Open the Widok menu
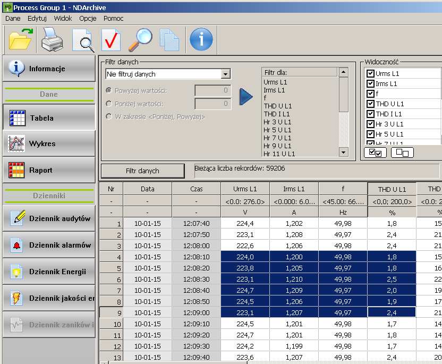The width and height of the screenshot is (442, 364). tap(63, 18)
